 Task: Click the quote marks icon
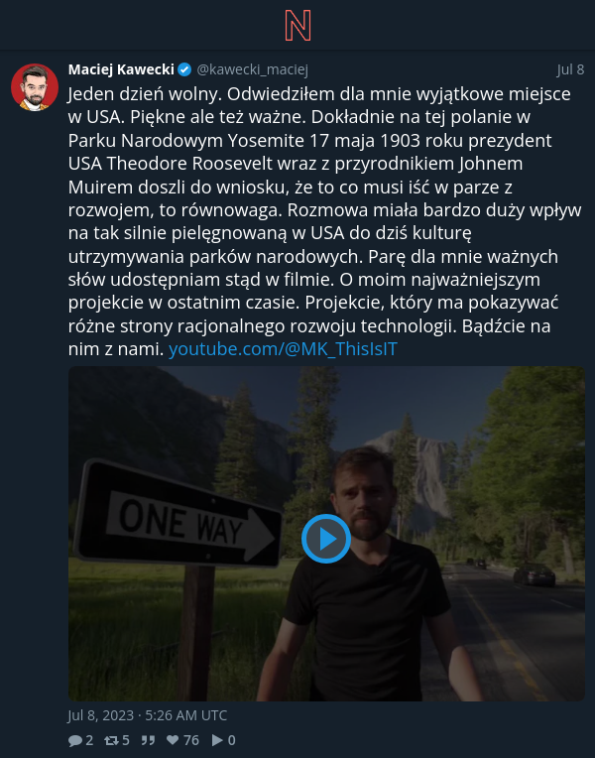148,740
